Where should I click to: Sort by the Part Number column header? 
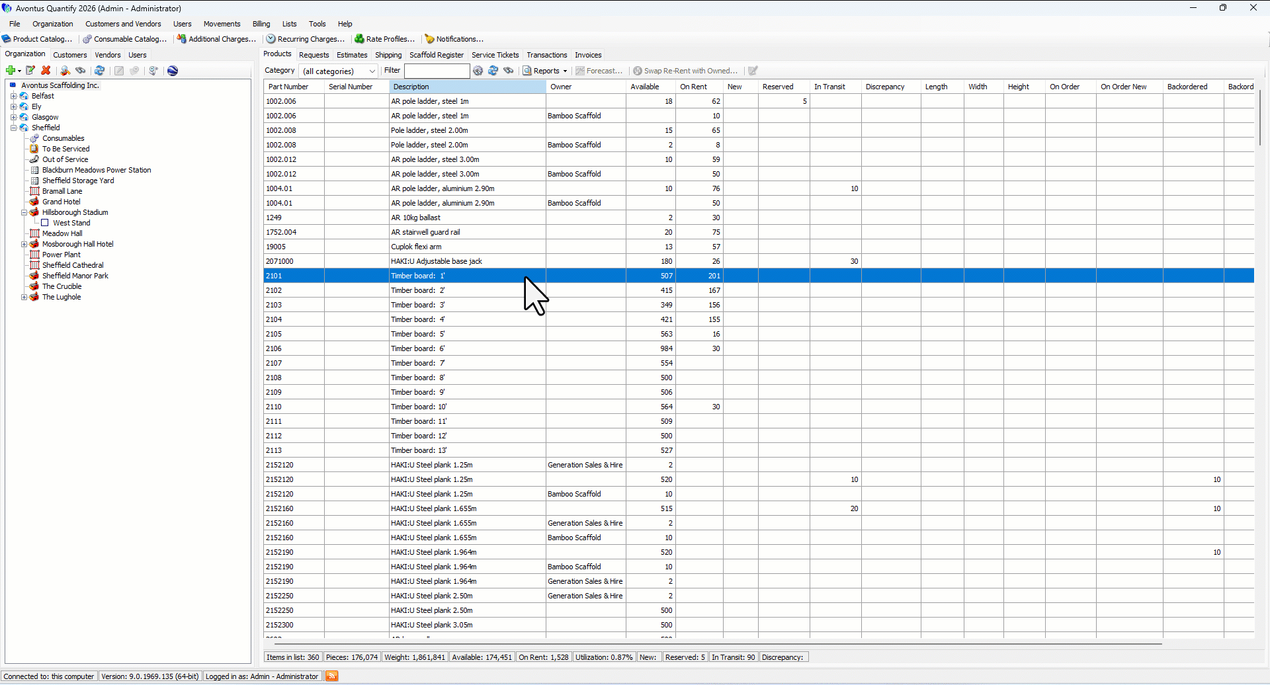(x=294, y=87)
